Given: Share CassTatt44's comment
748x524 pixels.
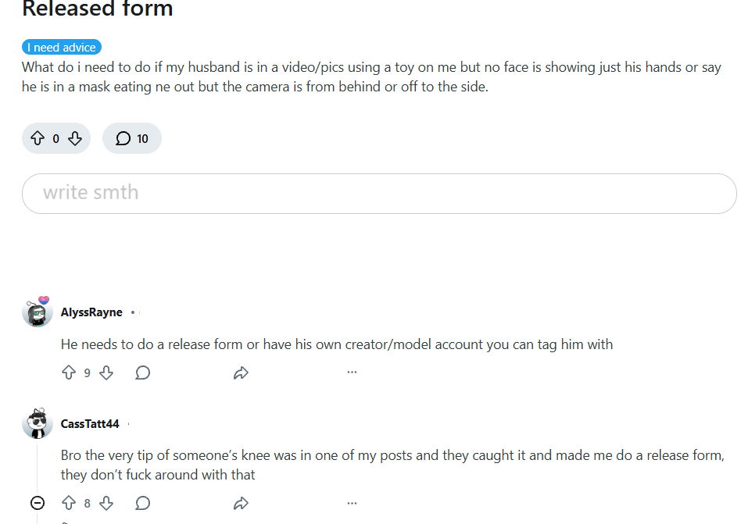Looking at the screenshot, I should tap(241, 503).
